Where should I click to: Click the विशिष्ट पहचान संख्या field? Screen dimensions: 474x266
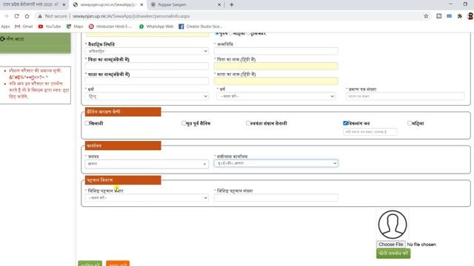pyautogui.click(x=276, y=198)
